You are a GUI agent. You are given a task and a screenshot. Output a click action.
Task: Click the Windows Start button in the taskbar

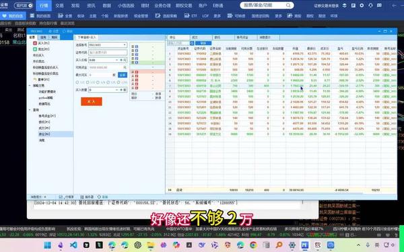click(x=47, y=245)
